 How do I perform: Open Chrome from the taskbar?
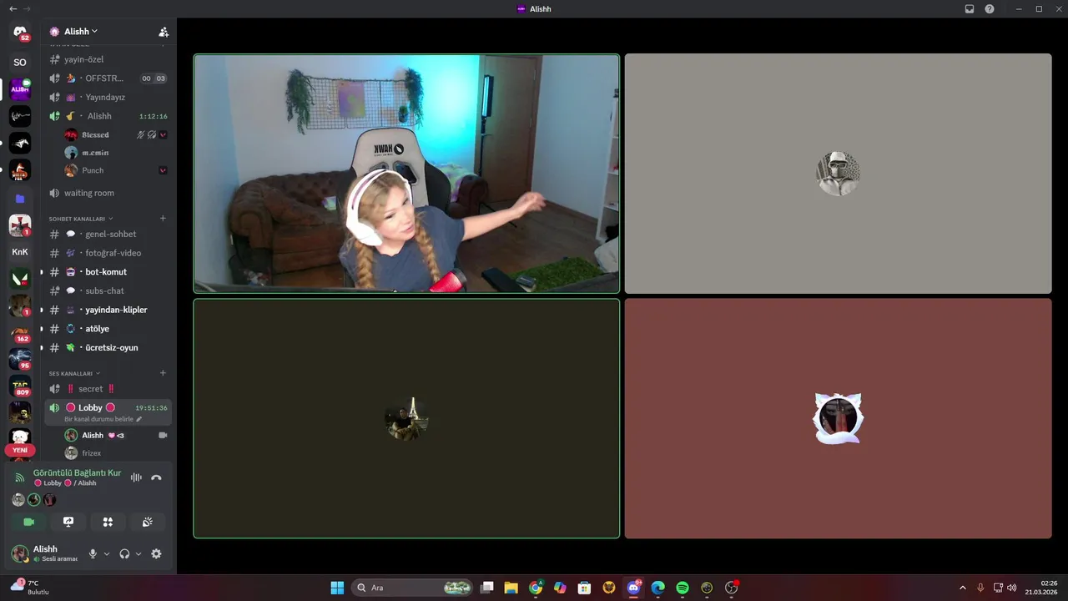(536, 588)
